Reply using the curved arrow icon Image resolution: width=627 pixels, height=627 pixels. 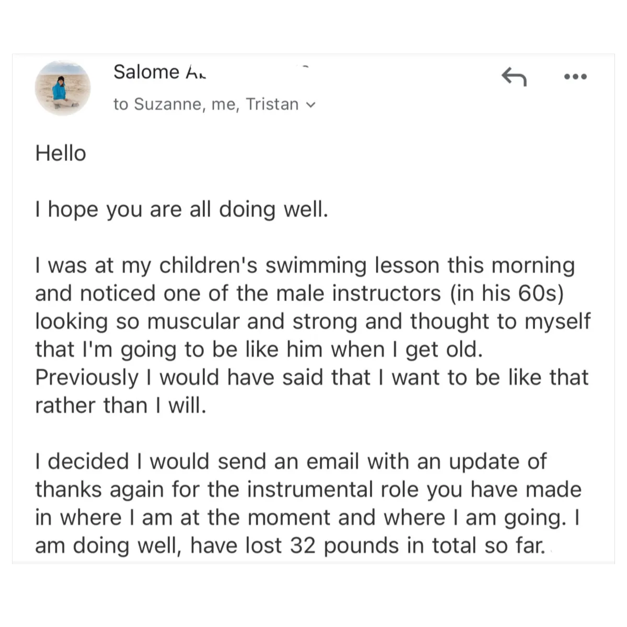(x=514, y=77)
